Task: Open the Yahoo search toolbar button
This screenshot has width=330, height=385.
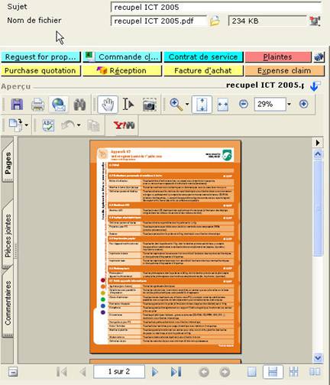Action: 124,125
